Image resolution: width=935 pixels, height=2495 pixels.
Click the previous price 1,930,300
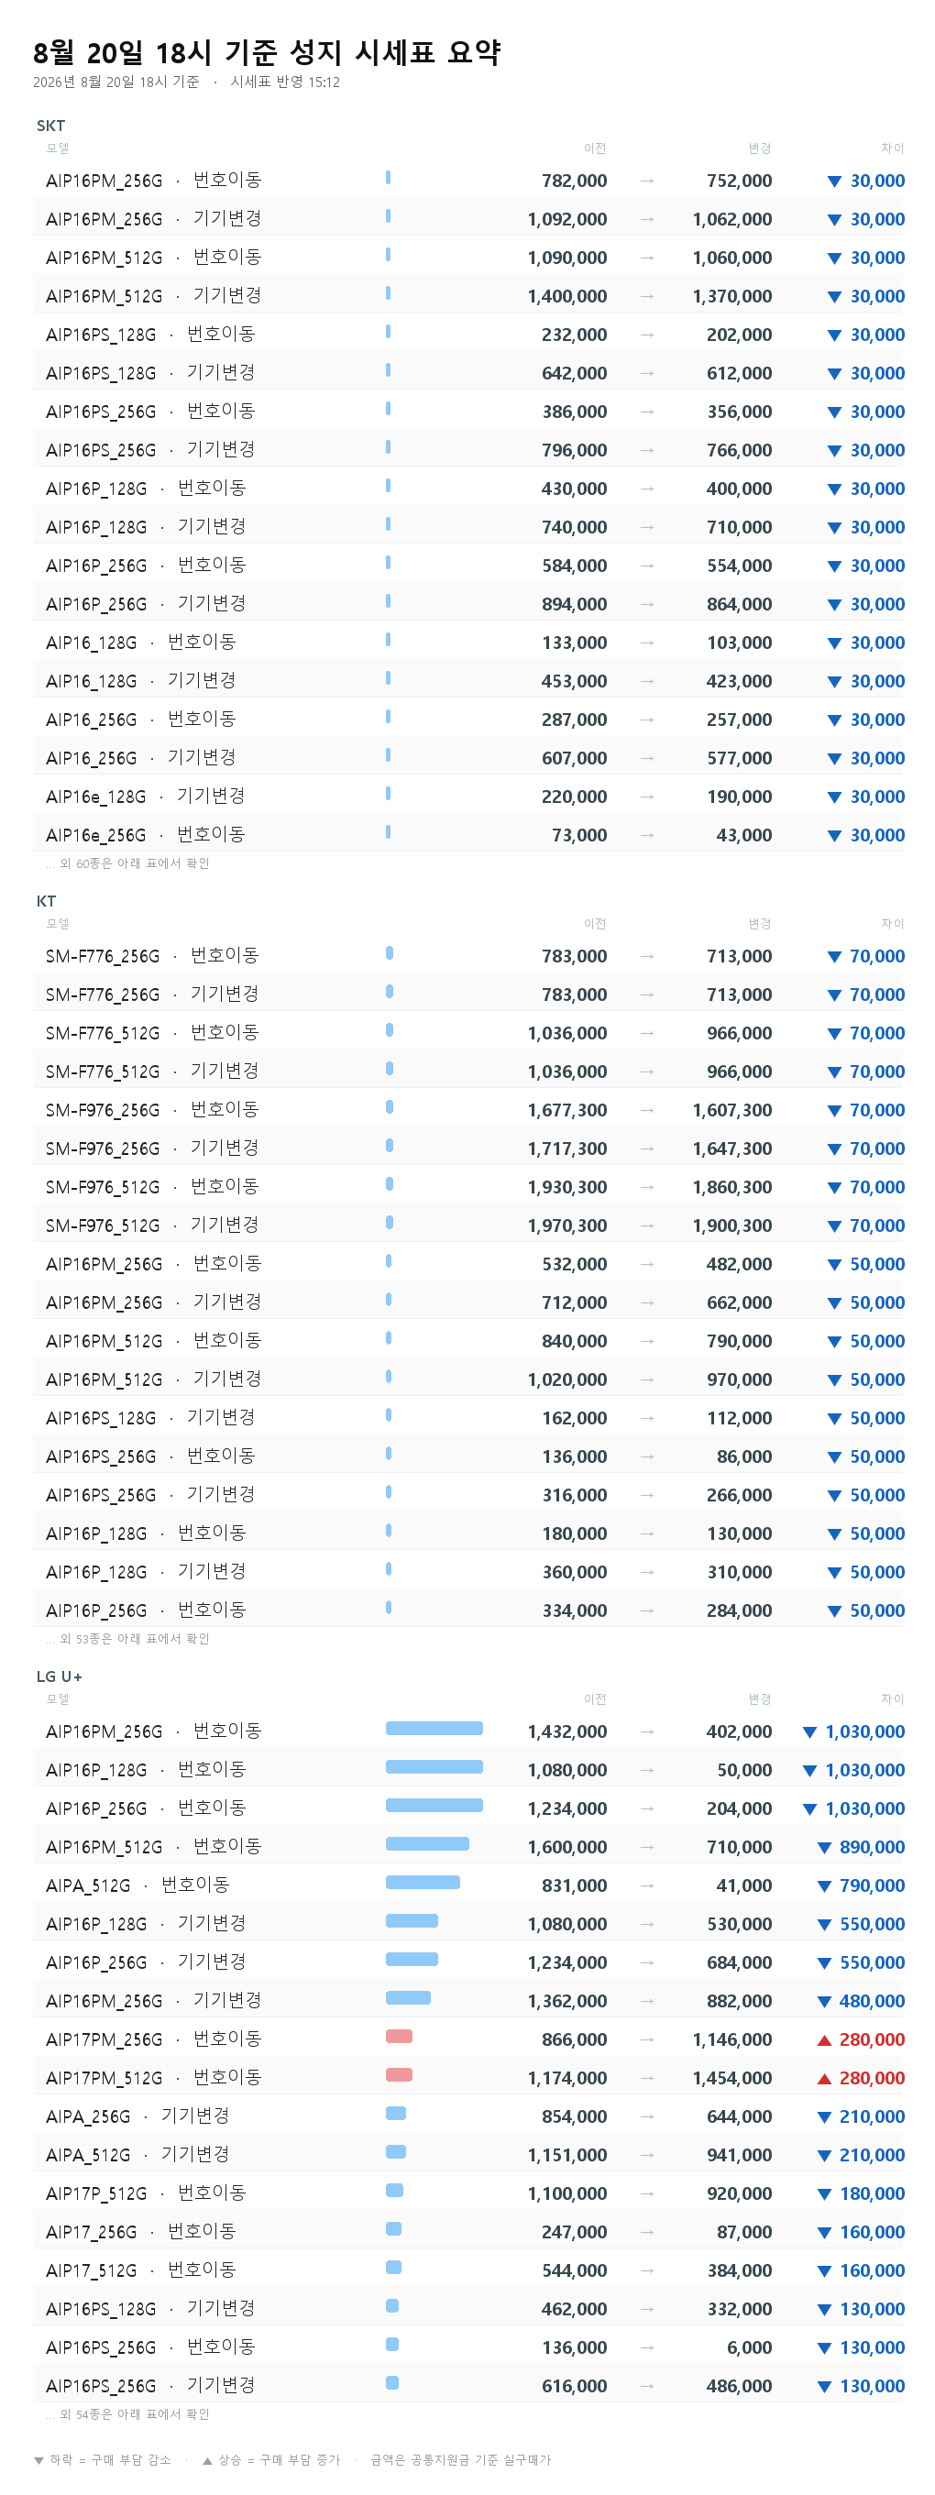567,1187
